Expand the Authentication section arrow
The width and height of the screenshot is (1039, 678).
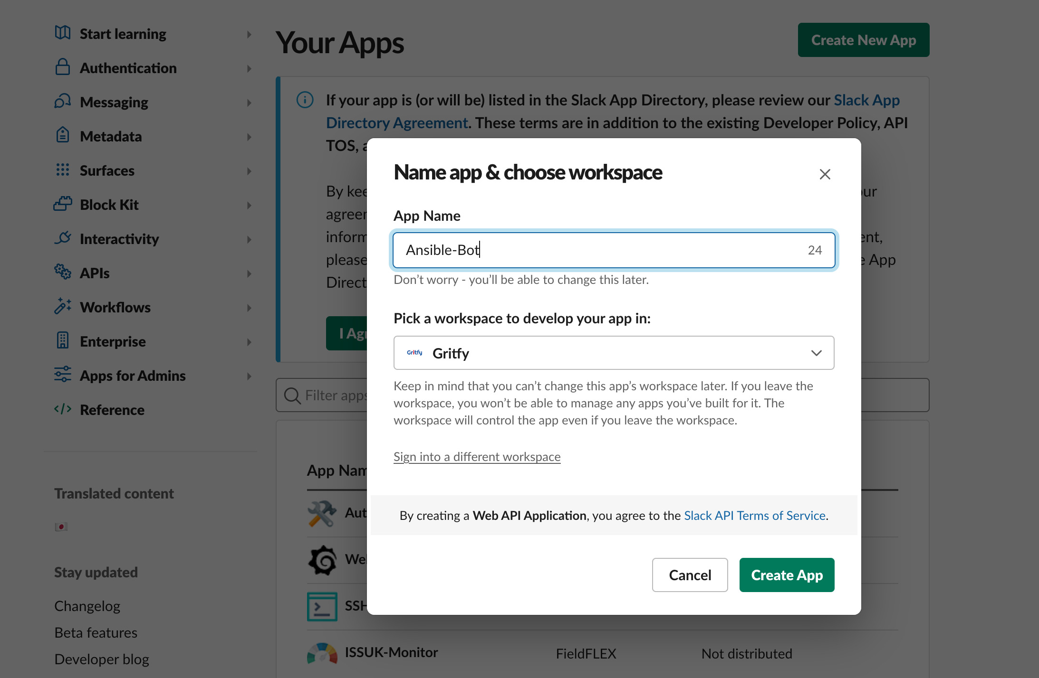point(249,68)
